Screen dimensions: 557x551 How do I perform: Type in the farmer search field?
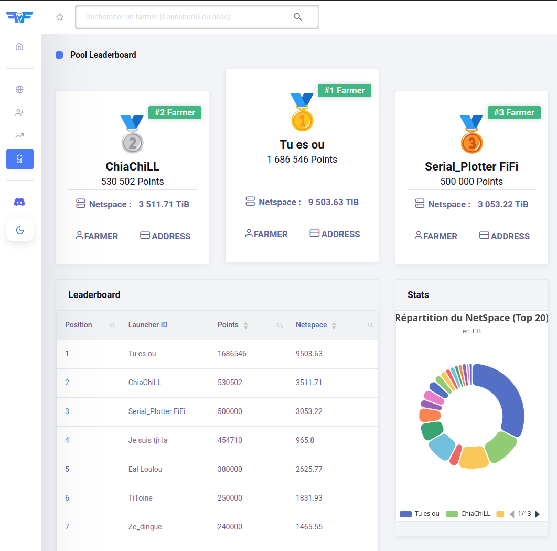coord(184,17)
